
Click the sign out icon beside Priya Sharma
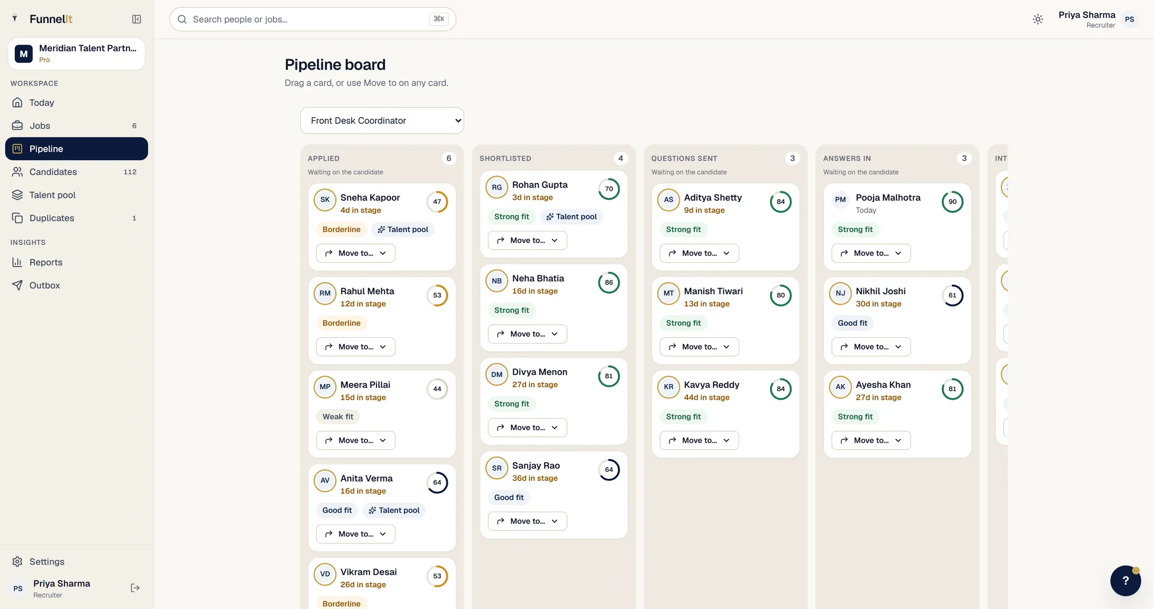135,588
